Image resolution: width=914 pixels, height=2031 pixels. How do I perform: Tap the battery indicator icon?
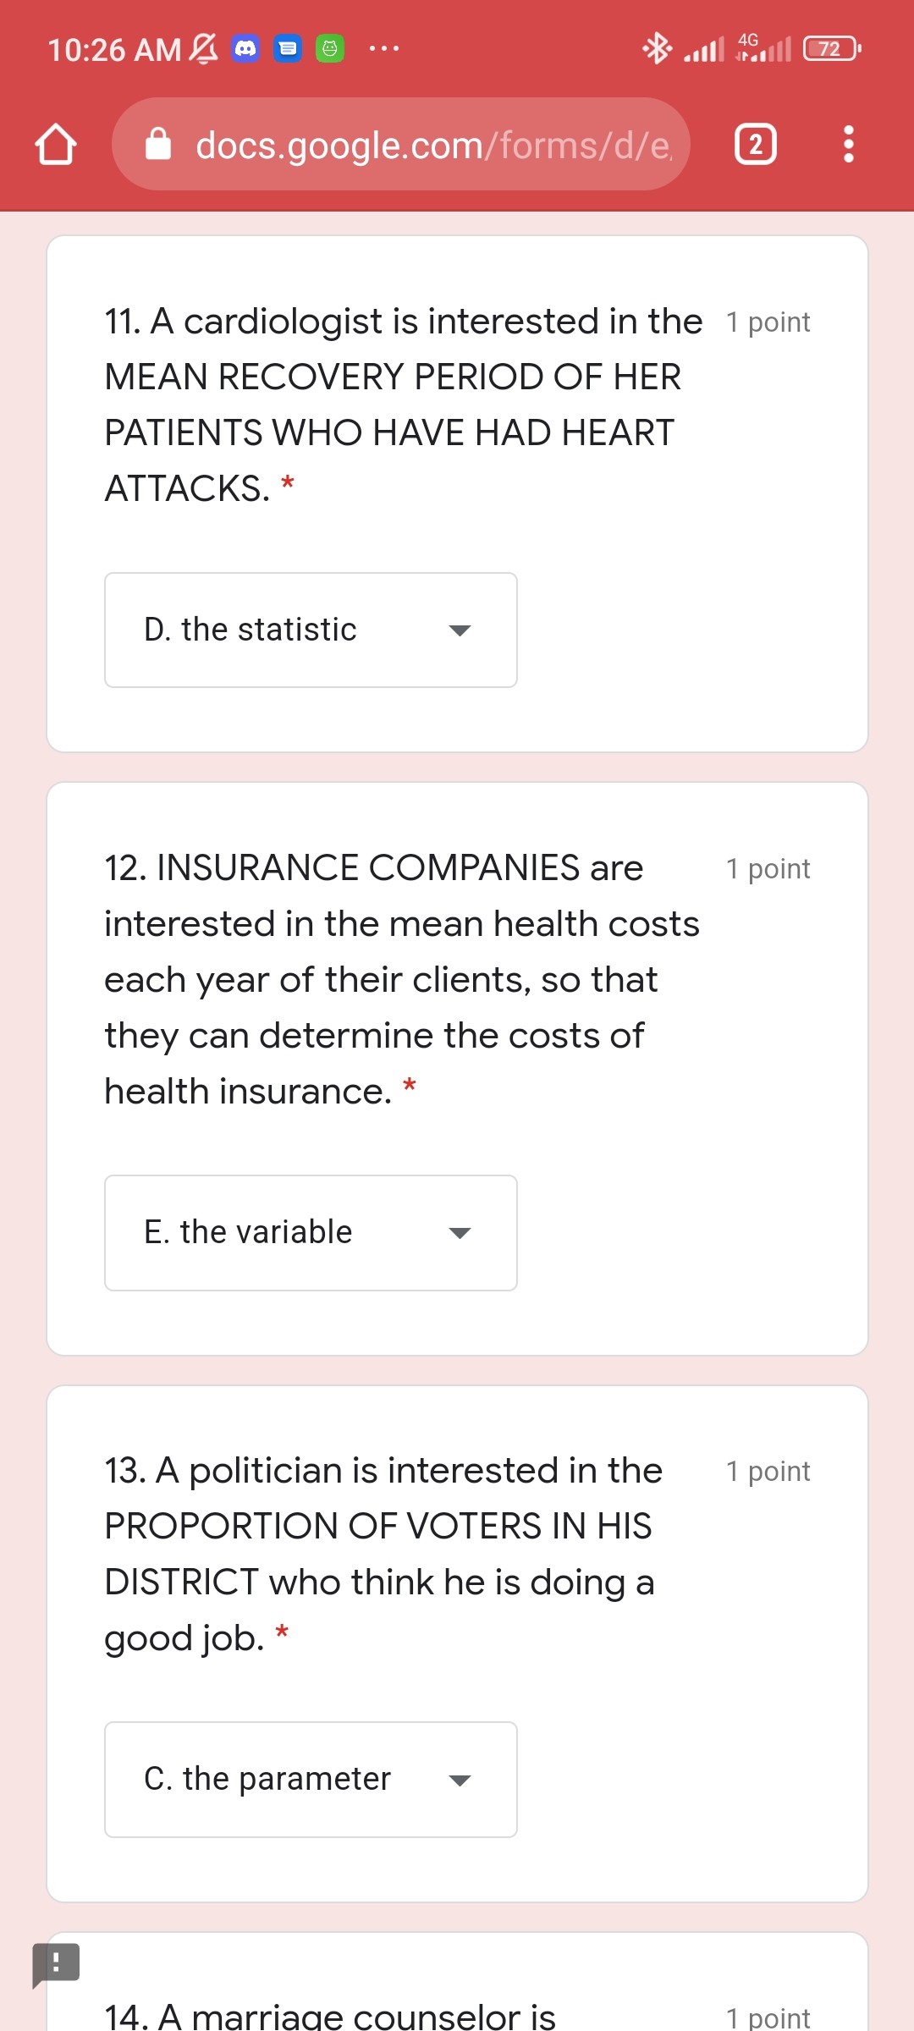point(833,49)
